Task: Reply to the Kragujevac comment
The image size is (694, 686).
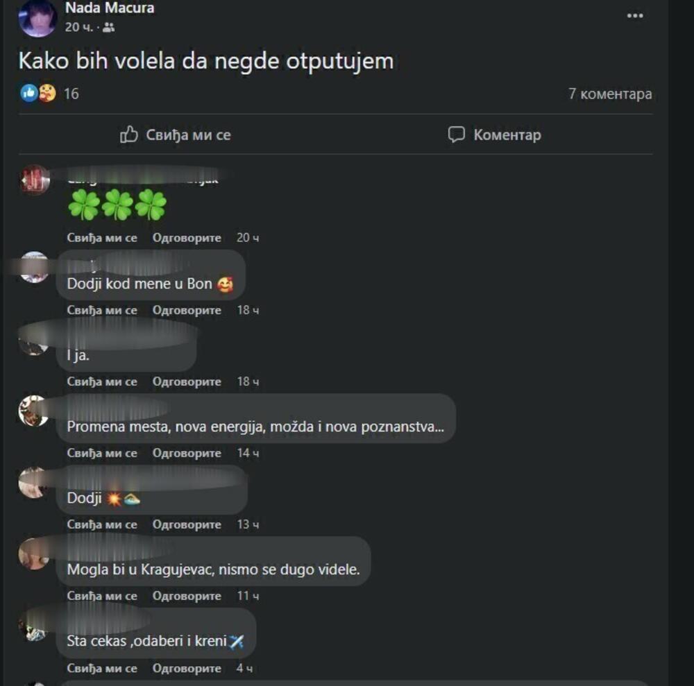Action: point(186,596)
